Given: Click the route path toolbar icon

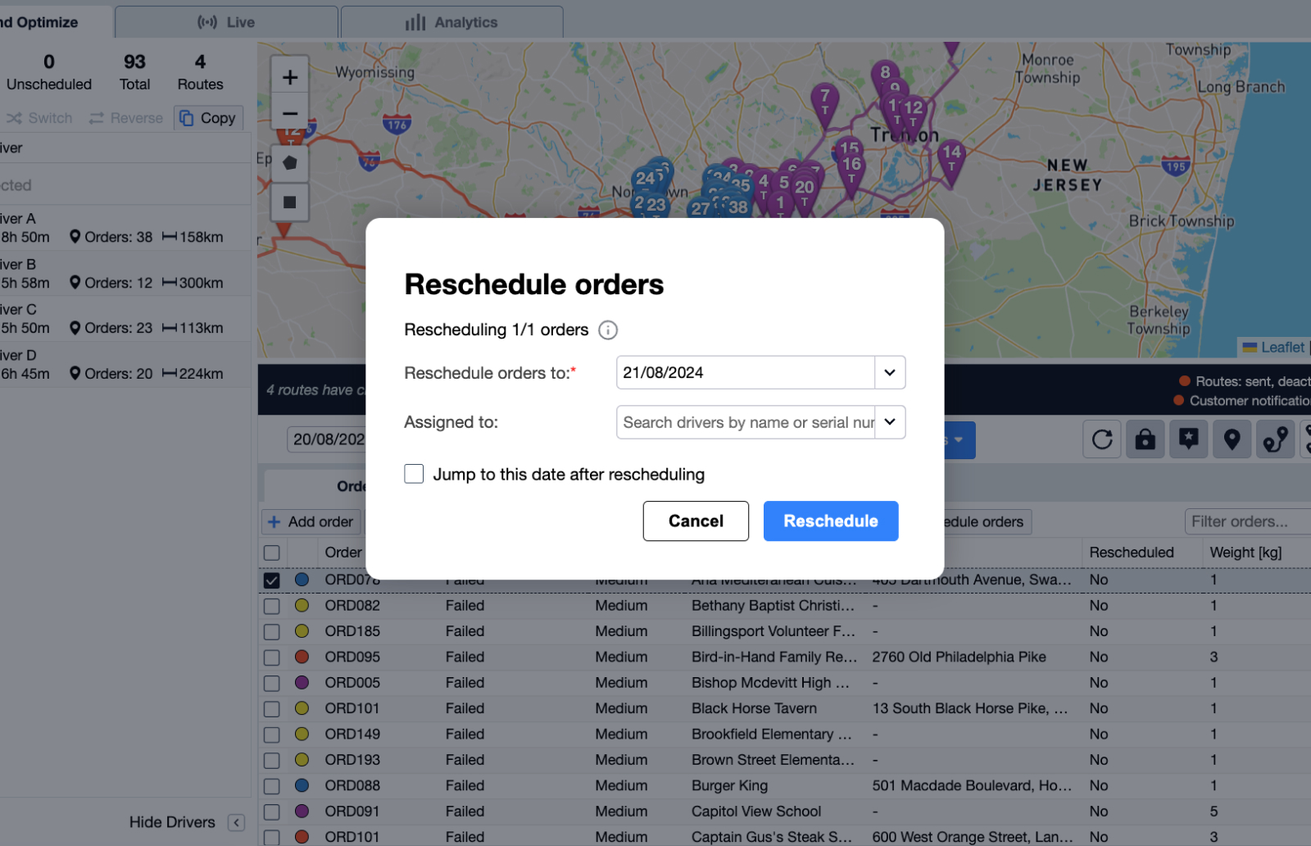Looking at the screenshot, I should (1275, 440).
